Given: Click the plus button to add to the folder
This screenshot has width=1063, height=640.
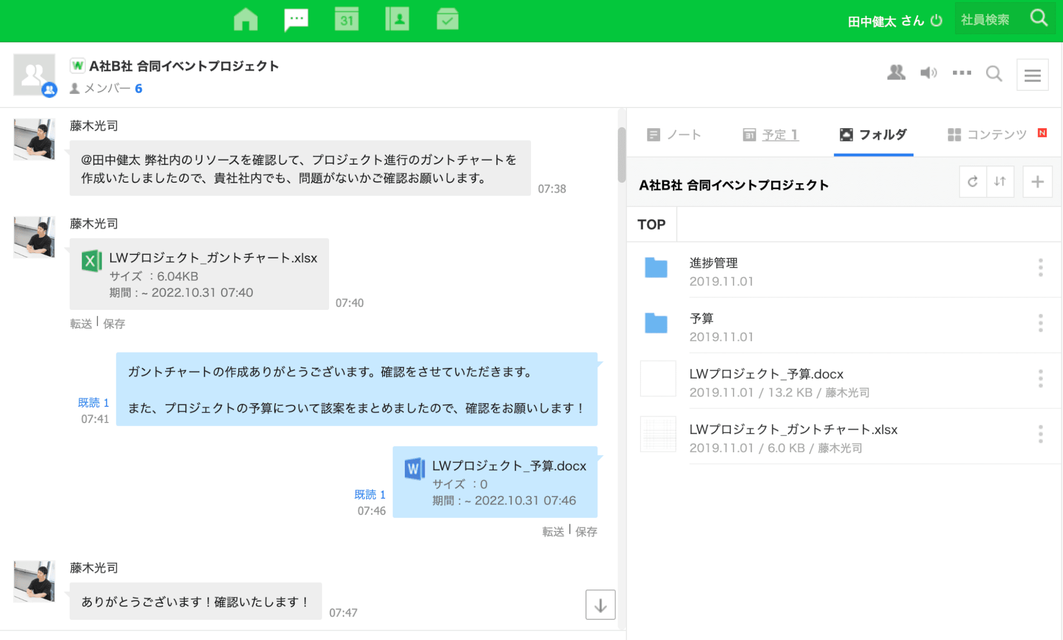Looking at the screenshot, I should 1037,182.
